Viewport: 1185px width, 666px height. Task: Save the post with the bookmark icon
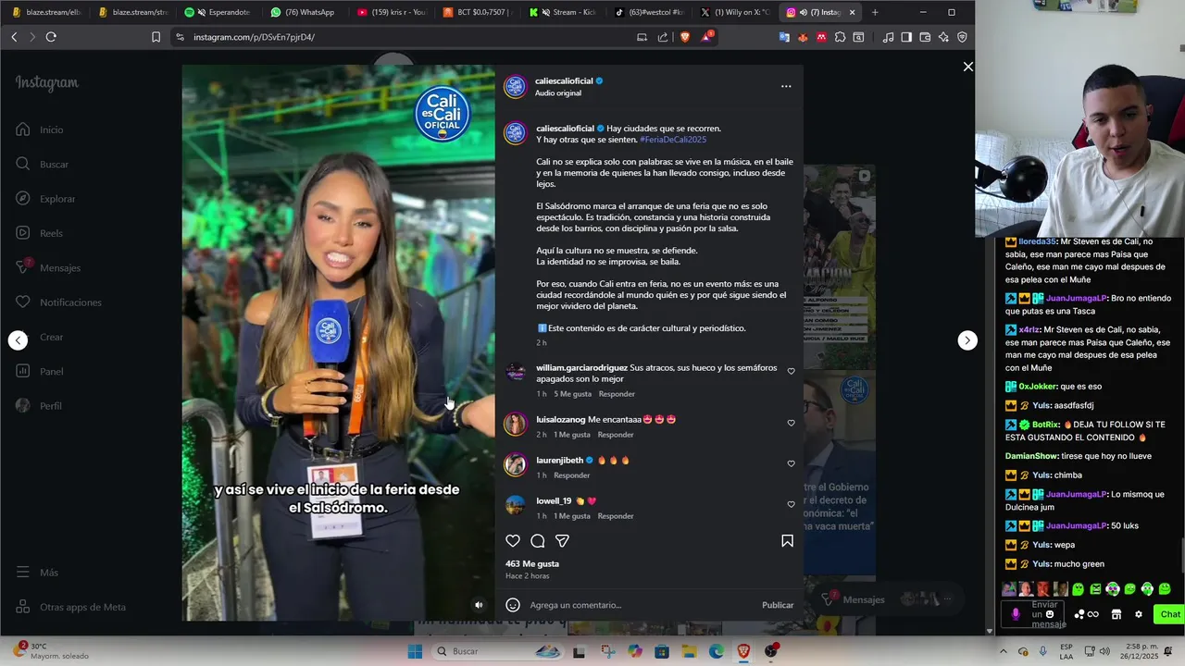(787, 541)
